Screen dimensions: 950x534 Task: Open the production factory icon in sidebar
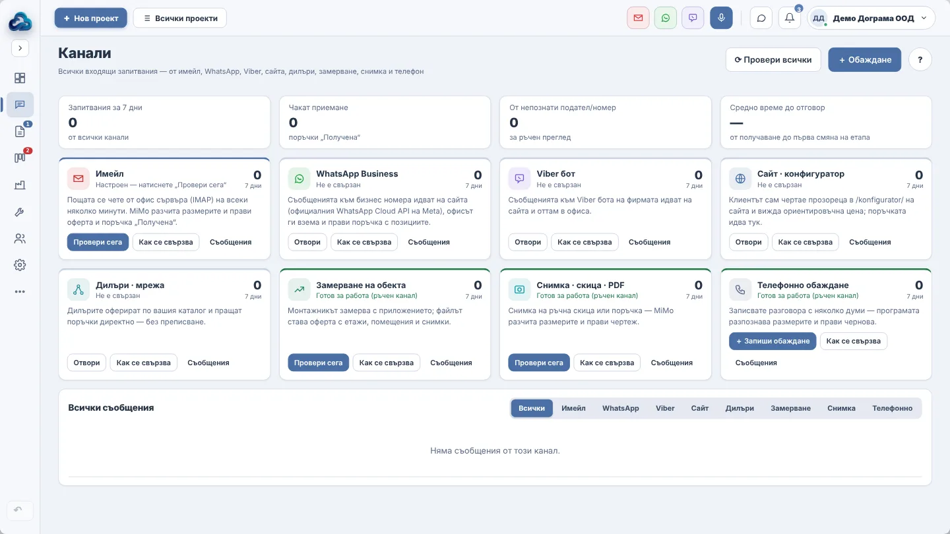click(20, 185)
